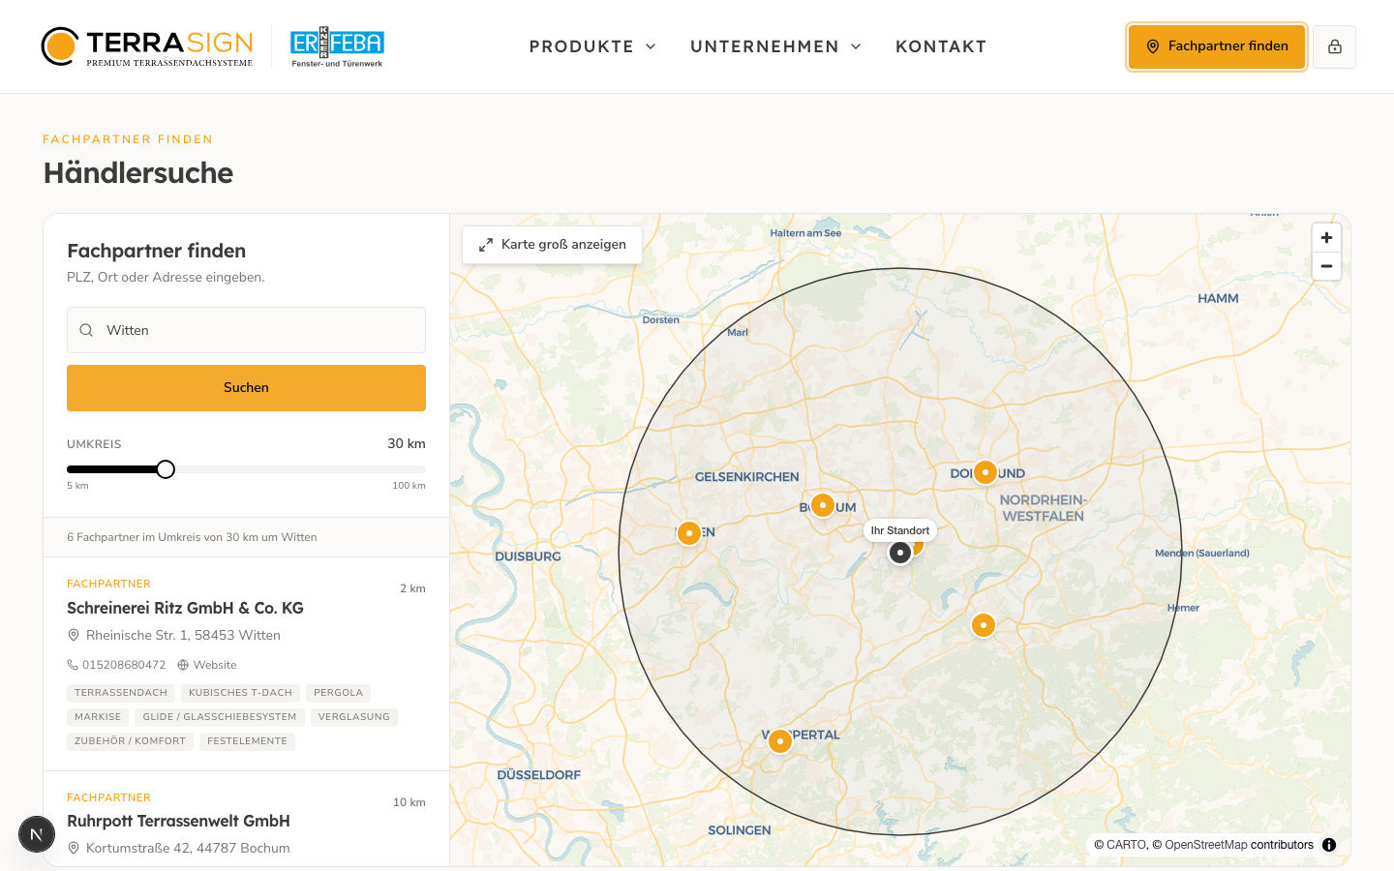Viewport: 1394px width, 871px height.
Task: Select the Dortmund map marker
Action: (985, 472)
